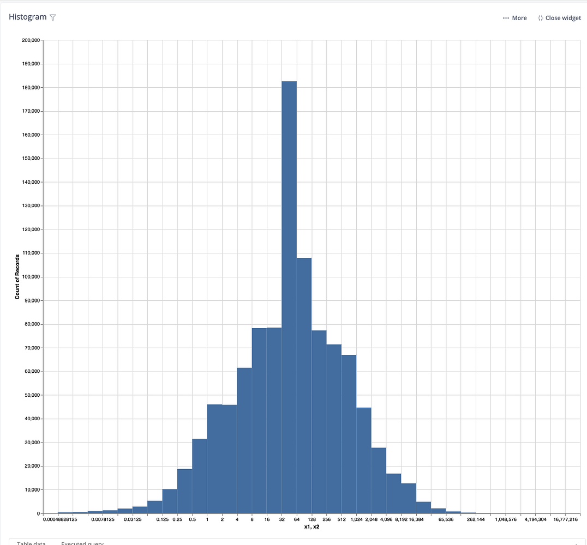The height and width of the screenshot is (545, 587).
Task: Click the Close widget label
Action: point(563,17)
